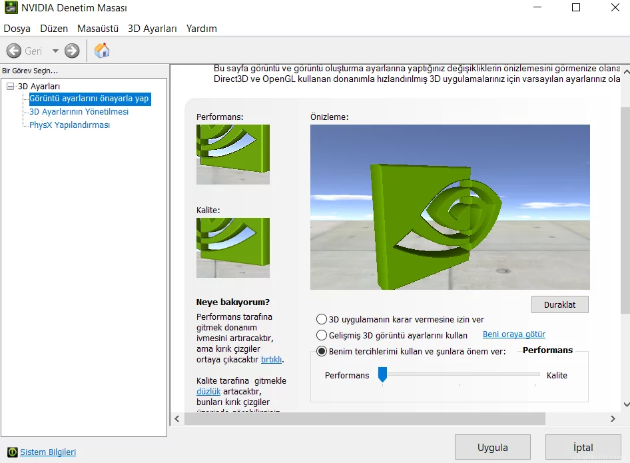Collapse the 3D Ayarları tree node
The image size is (630, 463).
(11, 86)
